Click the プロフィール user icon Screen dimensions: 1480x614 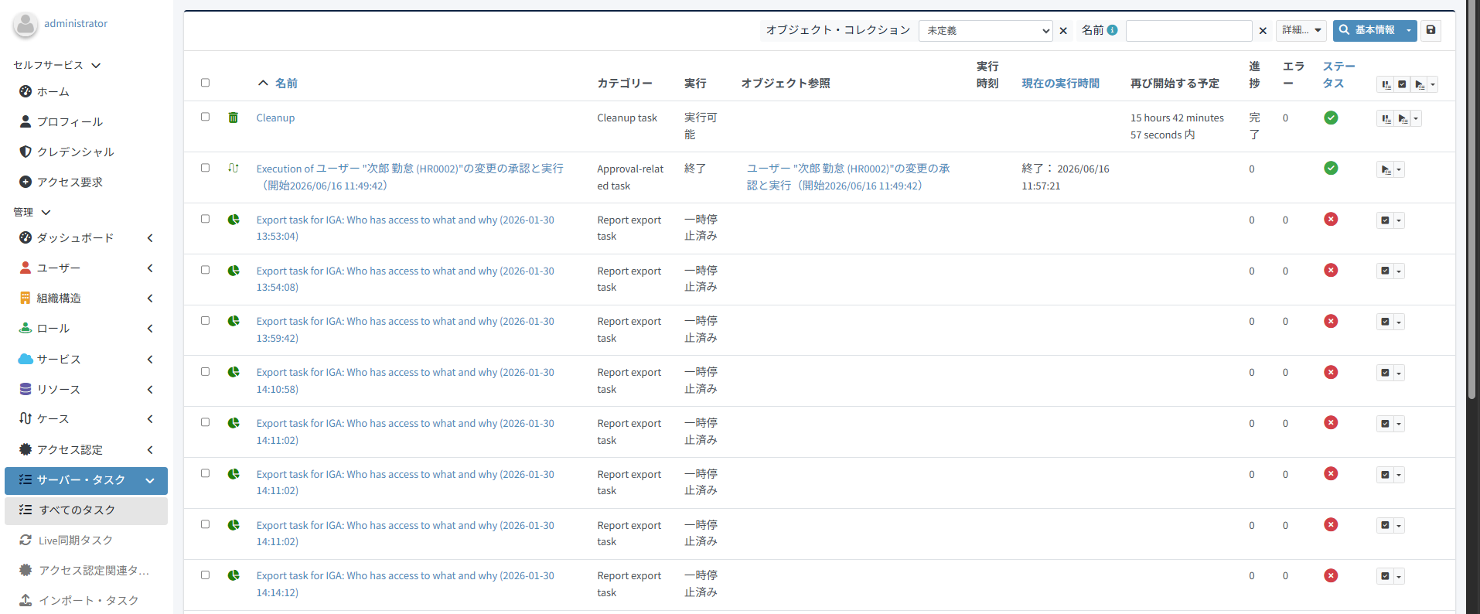tap(26, 121)
